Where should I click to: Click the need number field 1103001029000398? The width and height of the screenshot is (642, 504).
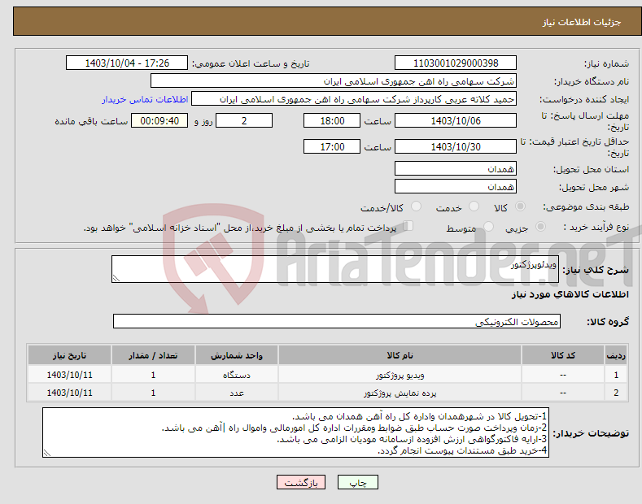point(456,63)
